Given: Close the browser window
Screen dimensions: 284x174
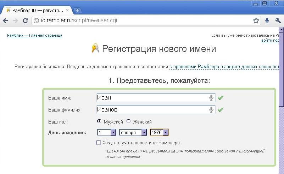Looking at the screenshot, I should 276,3.
